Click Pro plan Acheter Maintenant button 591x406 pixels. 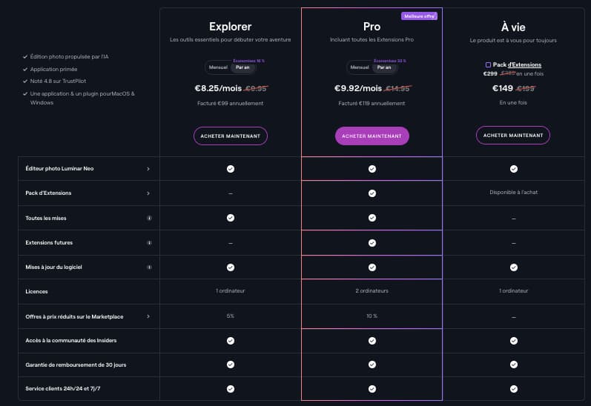pyautogui.click(x=372, y=136)
